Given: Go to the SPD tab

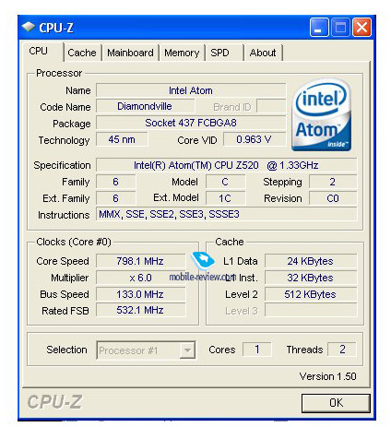Looking at the screenshot, I should coord(224,53).
